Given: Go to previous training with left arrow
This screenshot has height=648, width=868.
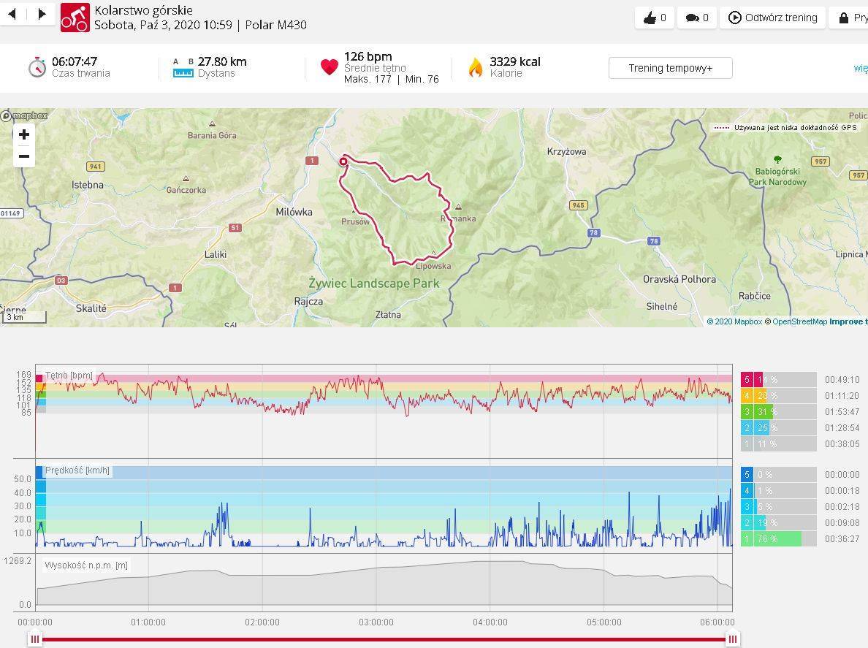Looking at the screenshot, I should pyautogui.click(x=12, y=14).
